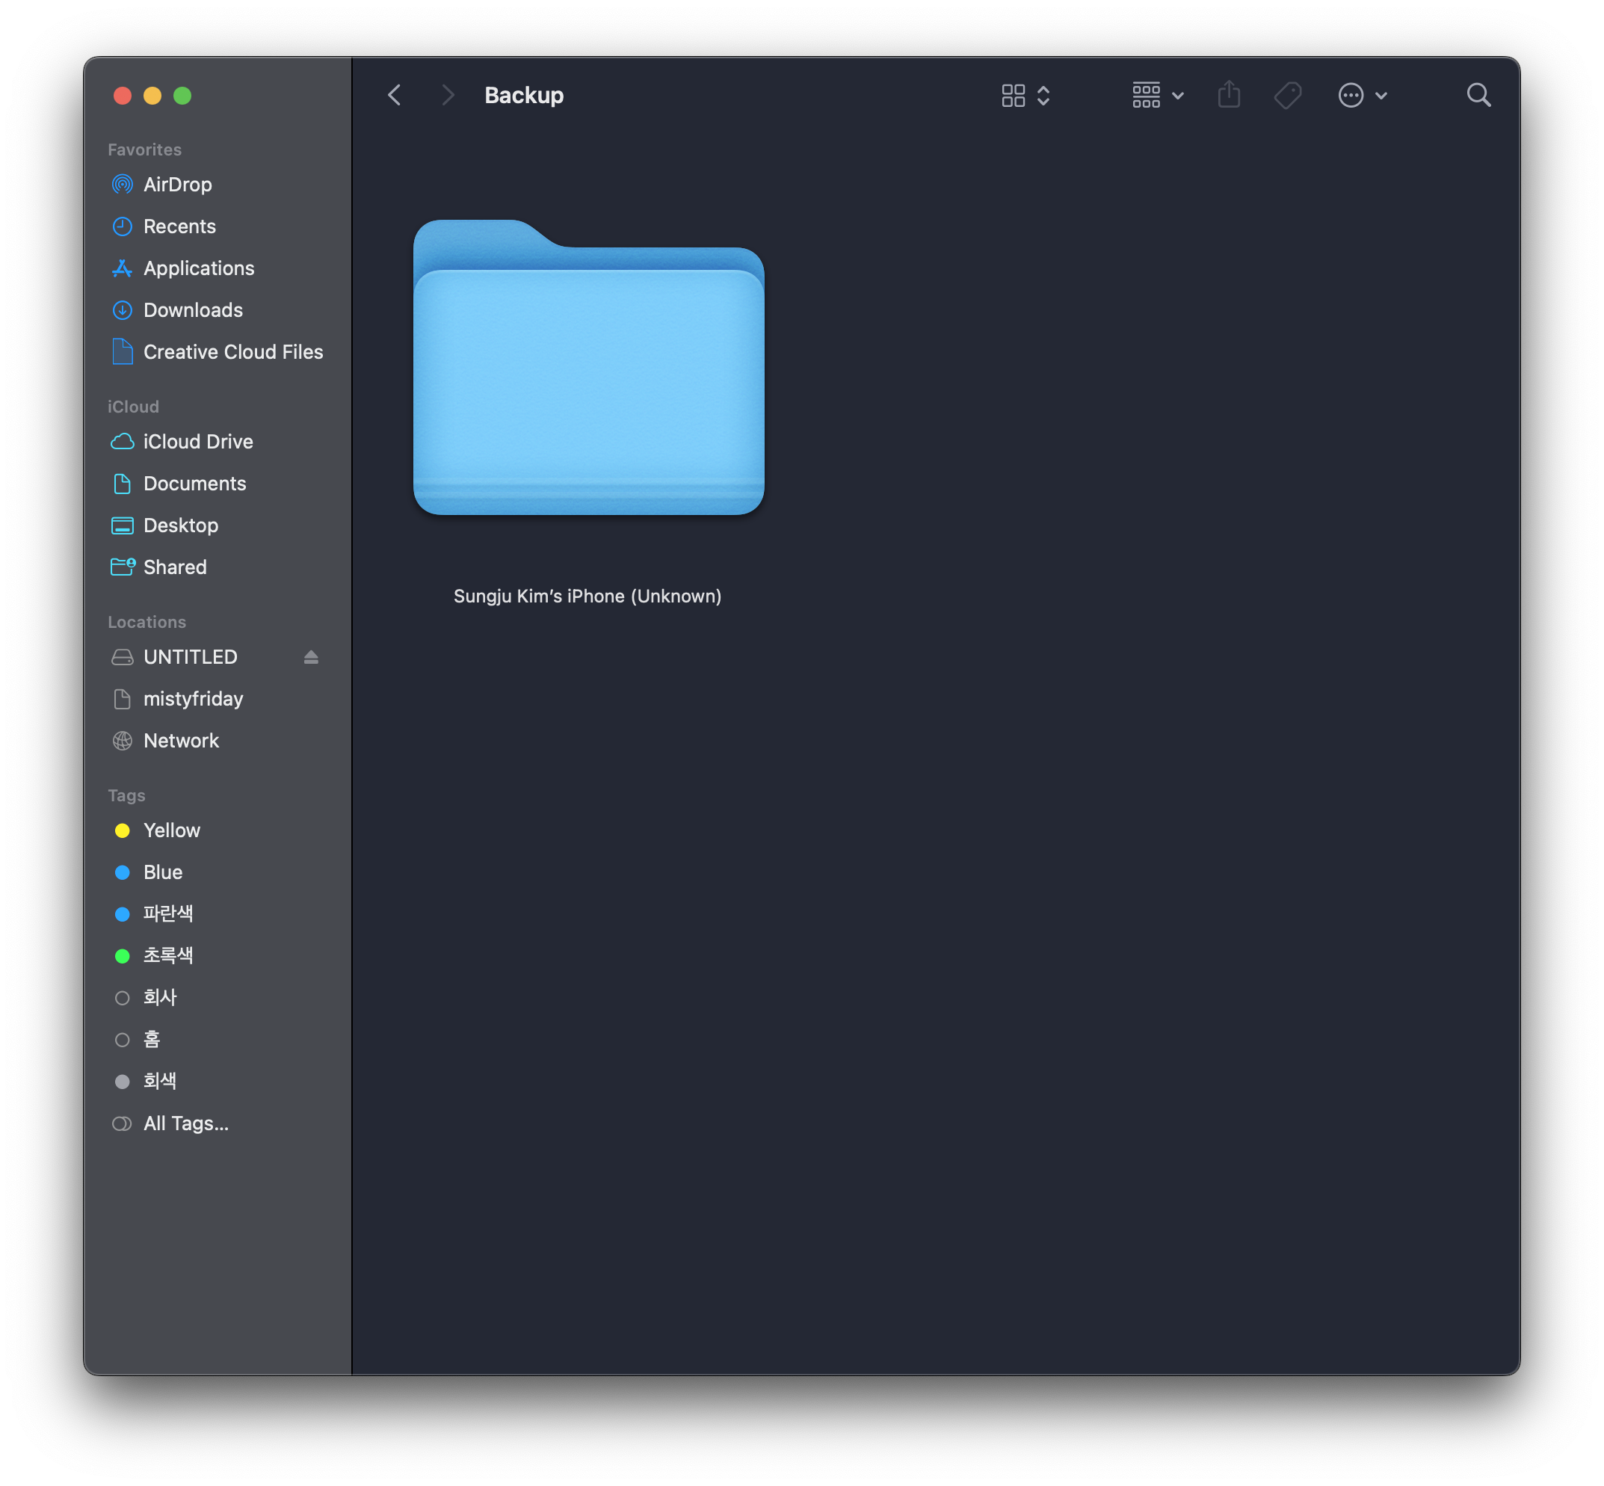1604x1486 pixels.
Task: Select the empty 회사 tag circle
Action: 123,998
